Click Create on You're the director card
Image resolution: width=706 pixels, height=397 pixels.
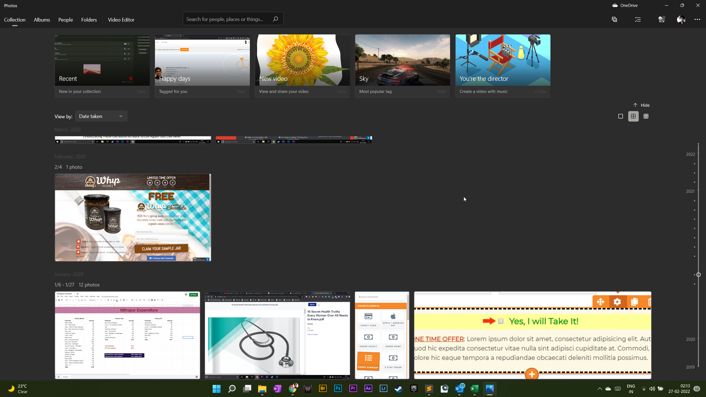540,92
